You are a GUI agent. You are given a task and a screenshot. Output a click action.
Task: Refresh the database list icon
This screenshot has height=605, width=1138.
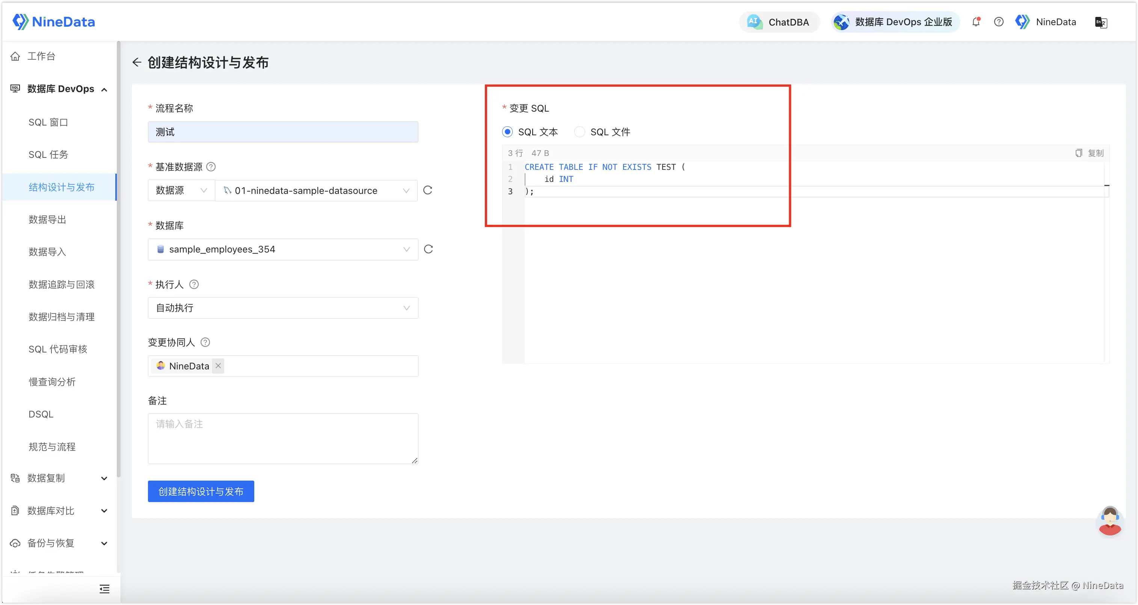[x=428, y=249]
